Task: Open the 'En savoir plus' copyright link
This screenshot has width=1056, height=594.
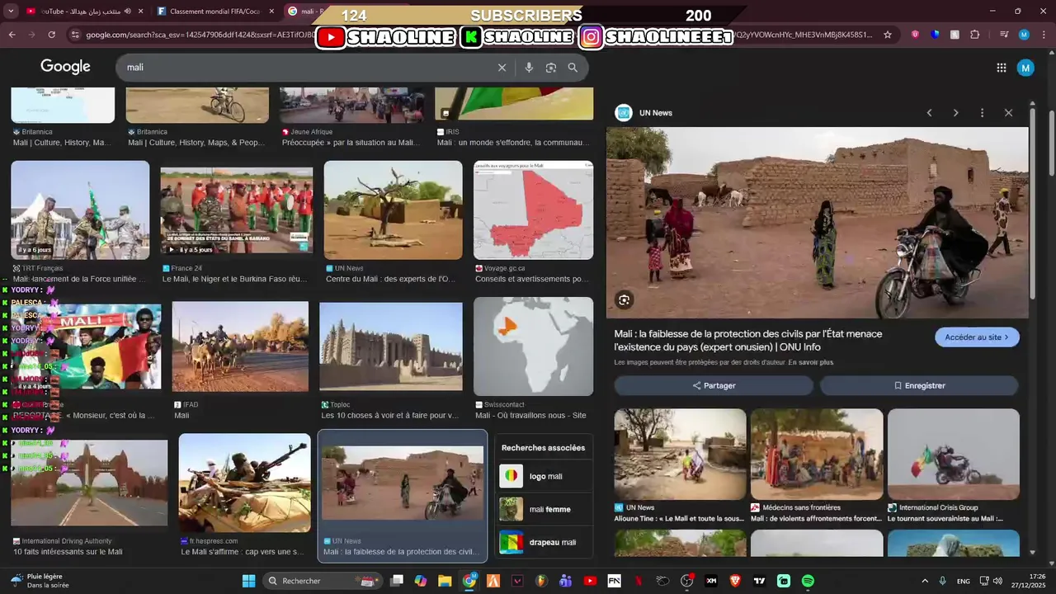Action: 811,362
